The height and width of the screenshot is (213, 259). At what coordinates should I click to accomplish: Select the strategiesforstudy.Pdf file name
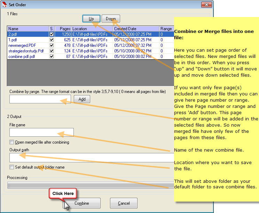(26, 51)
